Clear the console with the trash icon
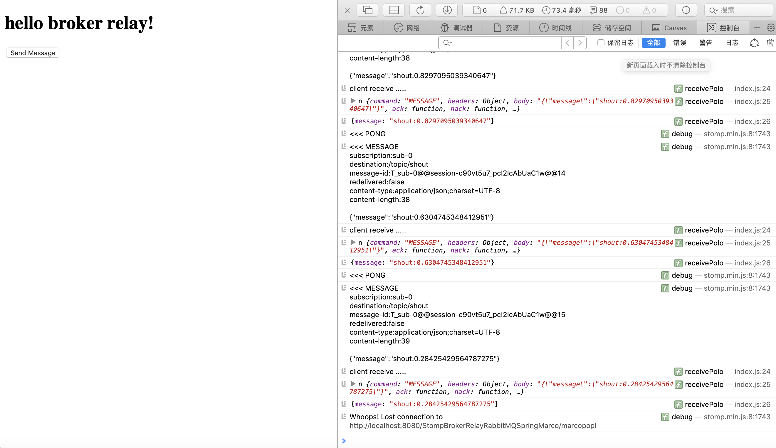Viewport: 776px width, 448px height. pos(770,43)
